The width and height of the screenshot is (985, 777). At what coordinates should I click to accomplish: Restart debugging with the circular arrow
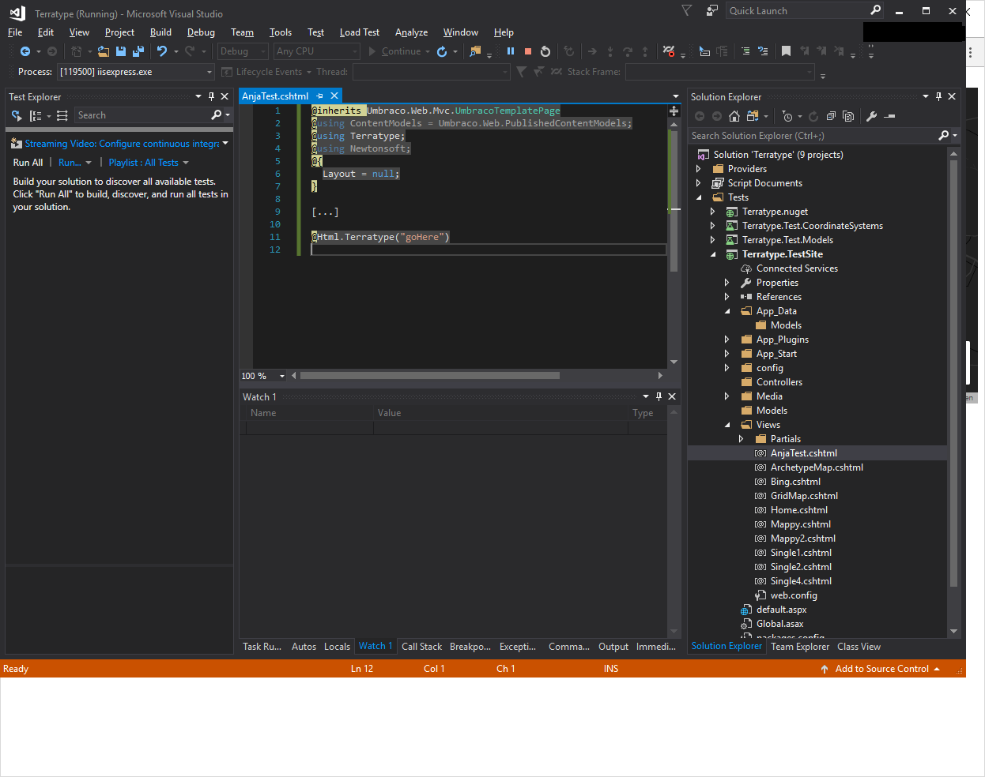click(x=545, y=51)
